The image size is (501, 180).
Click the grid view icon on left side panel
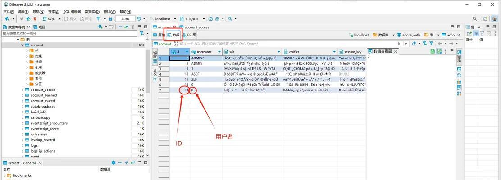155,61
